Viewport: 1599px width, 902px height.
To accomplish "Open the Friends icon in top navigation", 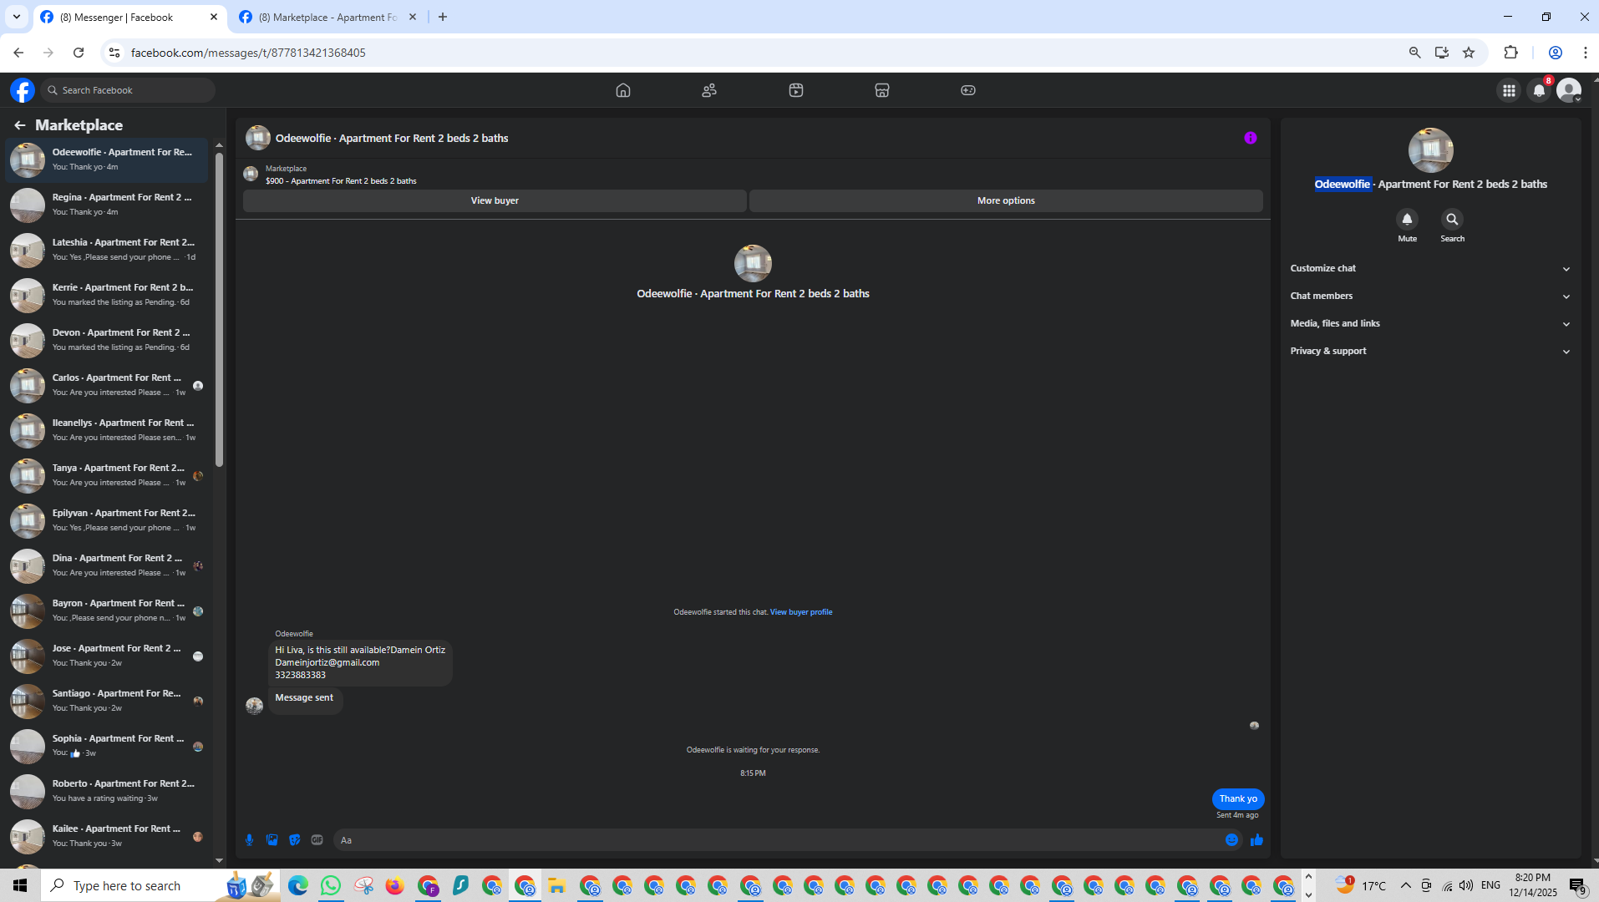I will click(709, 90).
